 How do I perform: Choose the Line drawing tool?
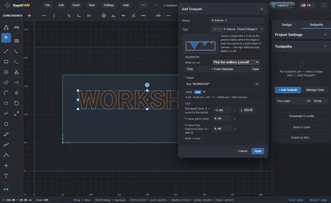tap(6, 51)
